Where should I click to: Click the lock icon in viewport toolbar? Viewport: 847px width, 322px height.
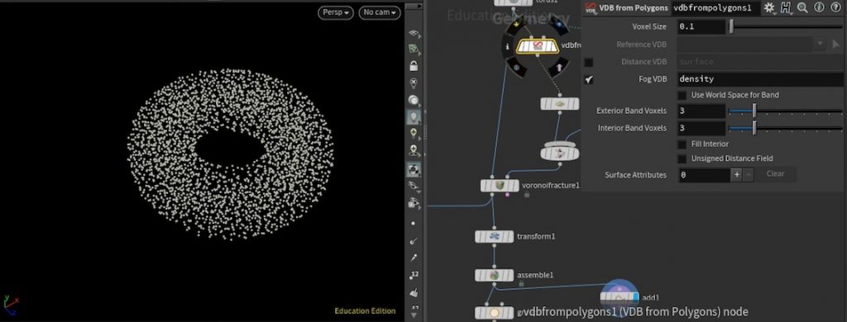coord(414,66)
